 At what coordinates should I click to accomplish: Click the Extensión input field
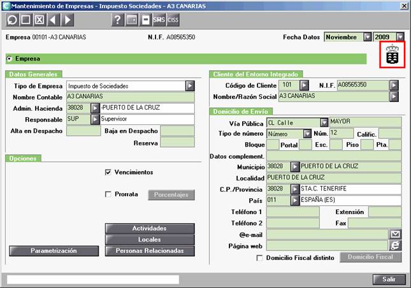coord(385,212)
